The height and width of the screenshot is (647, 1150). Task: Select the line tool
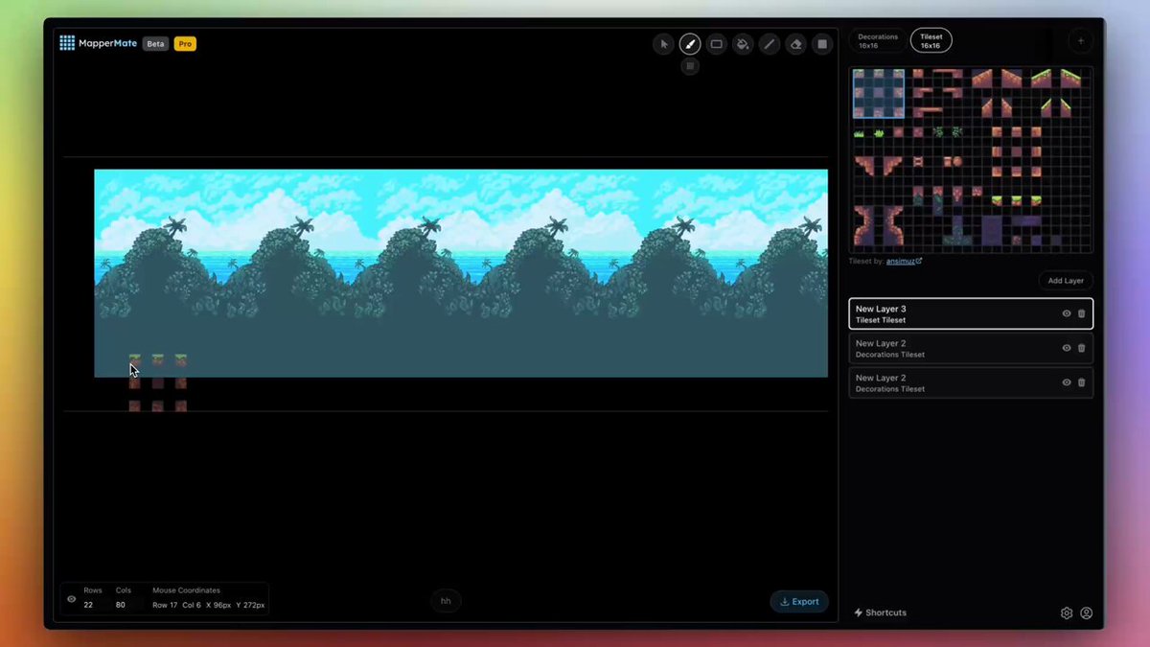[x=769, y=44]
